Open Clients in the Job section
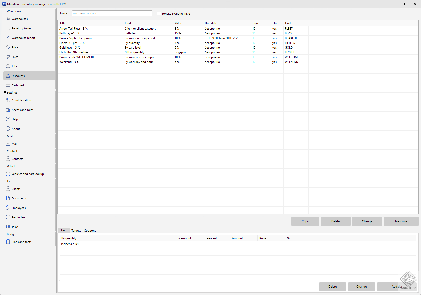The width and height of the screenshot is (421, 295). [x=29, y=189]
